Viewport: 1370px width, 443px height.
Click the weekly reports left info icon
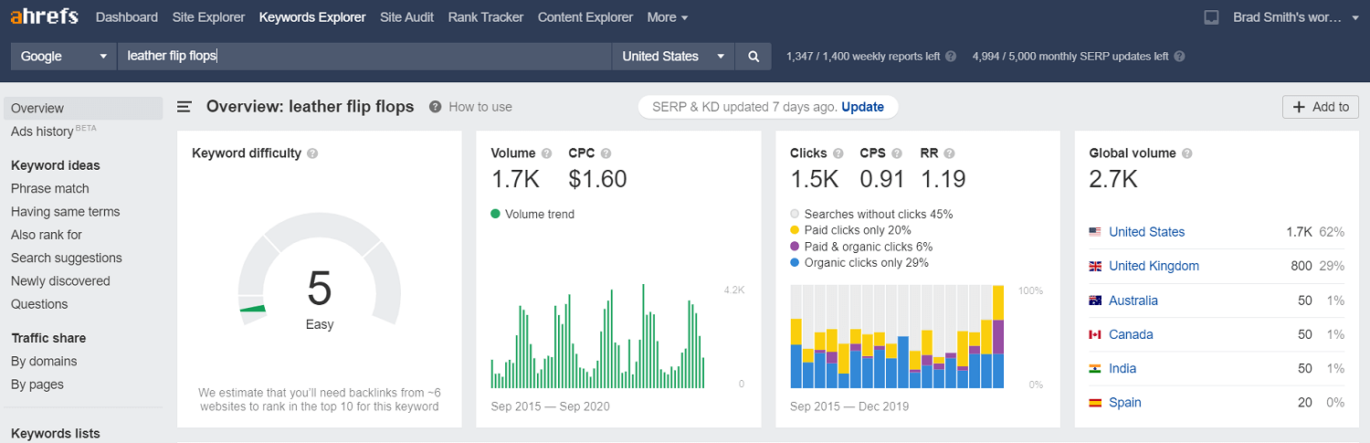coord(951,56)
